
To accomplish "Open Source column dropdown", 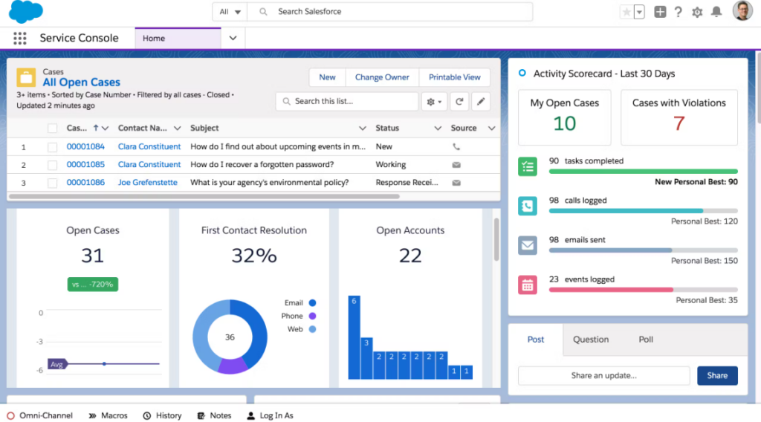I will click(x=491, y=128).
